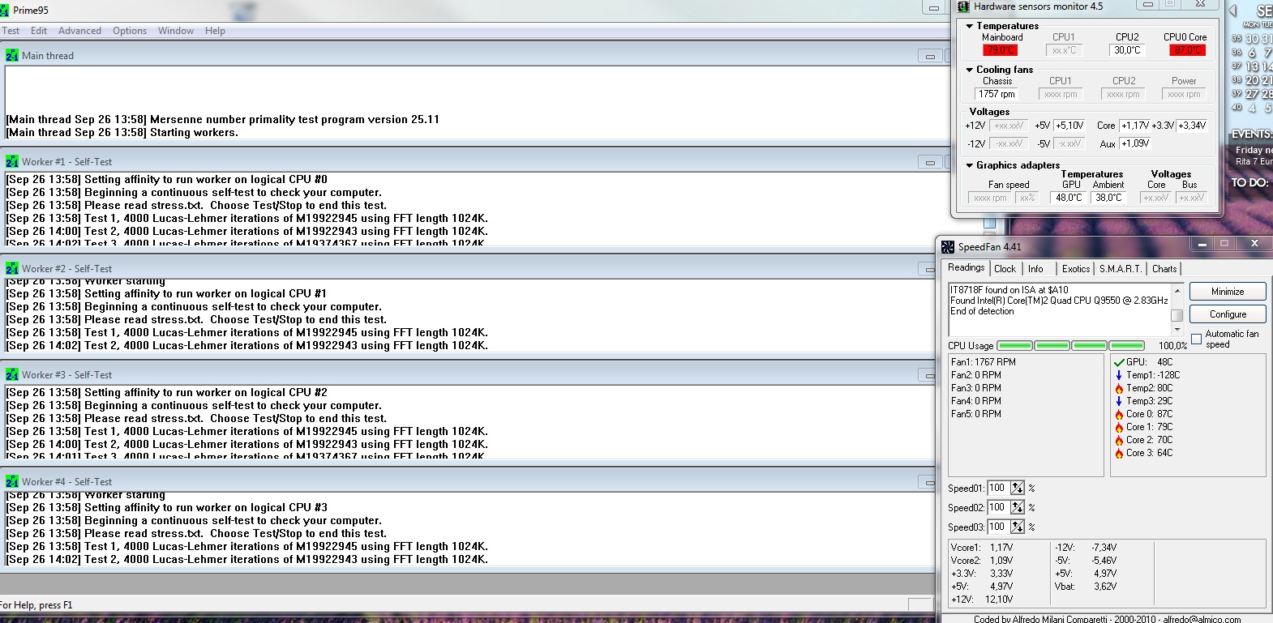The width and height of the screenshot is (1273, 623).
Task: Collapse the Graphics adapters section
Action: click(x=969, y=165)
